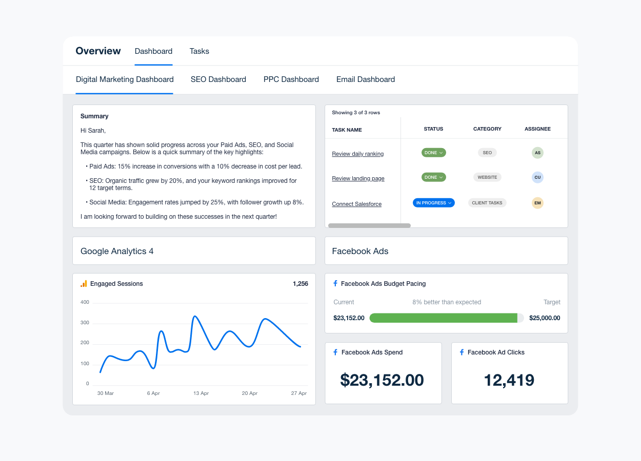Open IN PROGRESS status dropdown for Connect Salesforce

pyautogui.click(x=434, y=203)
